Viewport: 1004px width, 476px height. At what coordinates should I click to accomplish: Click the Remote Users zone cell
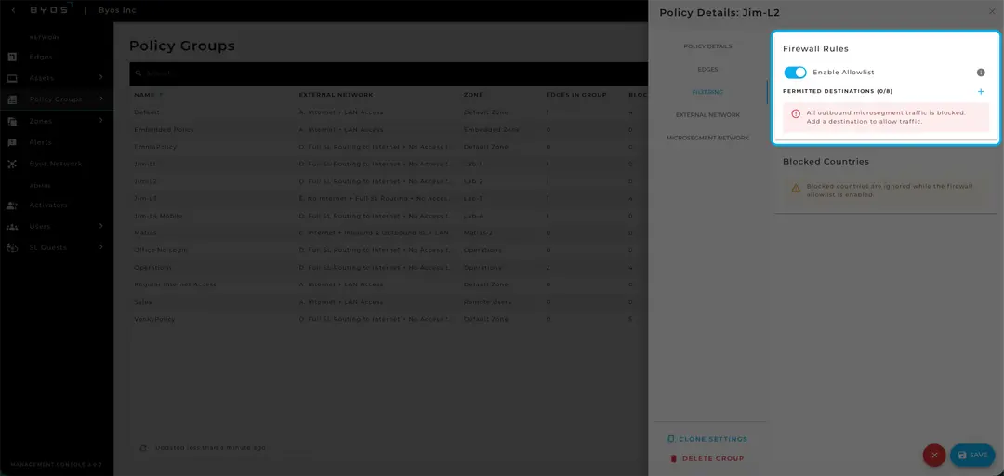pyautogui.click(x=486, y=302)
